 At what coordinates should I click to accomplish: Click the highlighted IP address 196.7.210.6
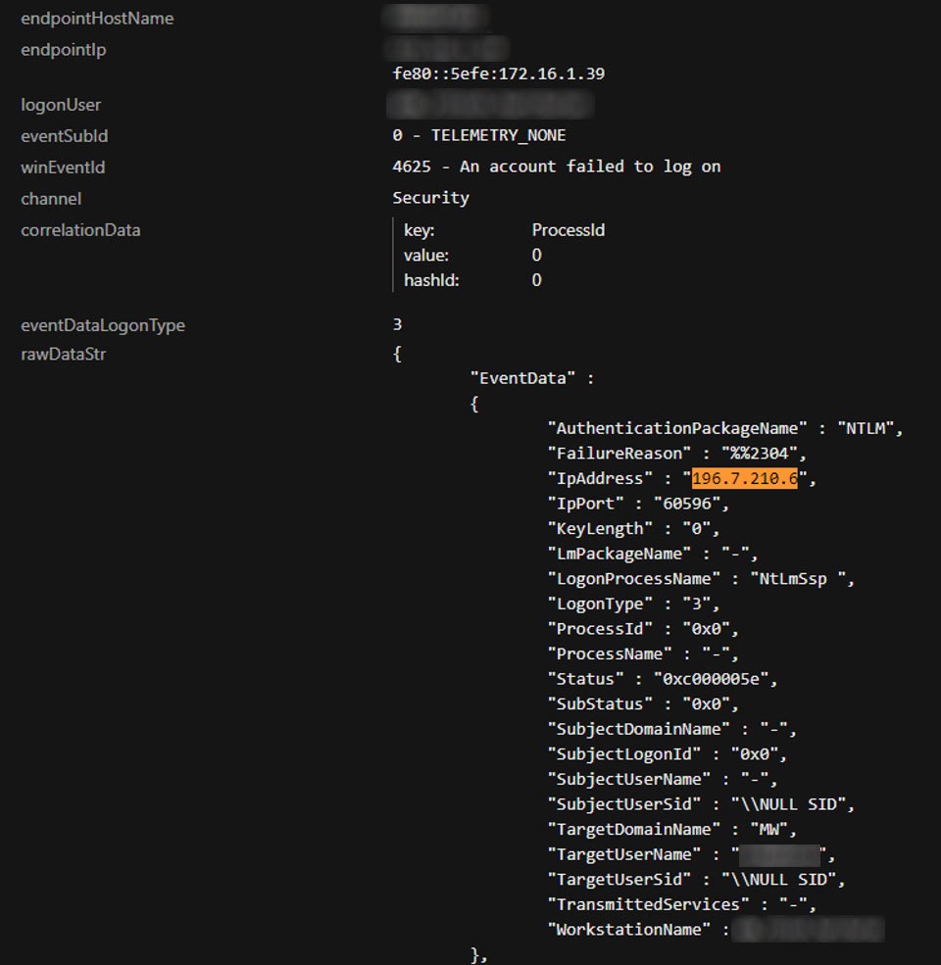(x=744, y=478)
